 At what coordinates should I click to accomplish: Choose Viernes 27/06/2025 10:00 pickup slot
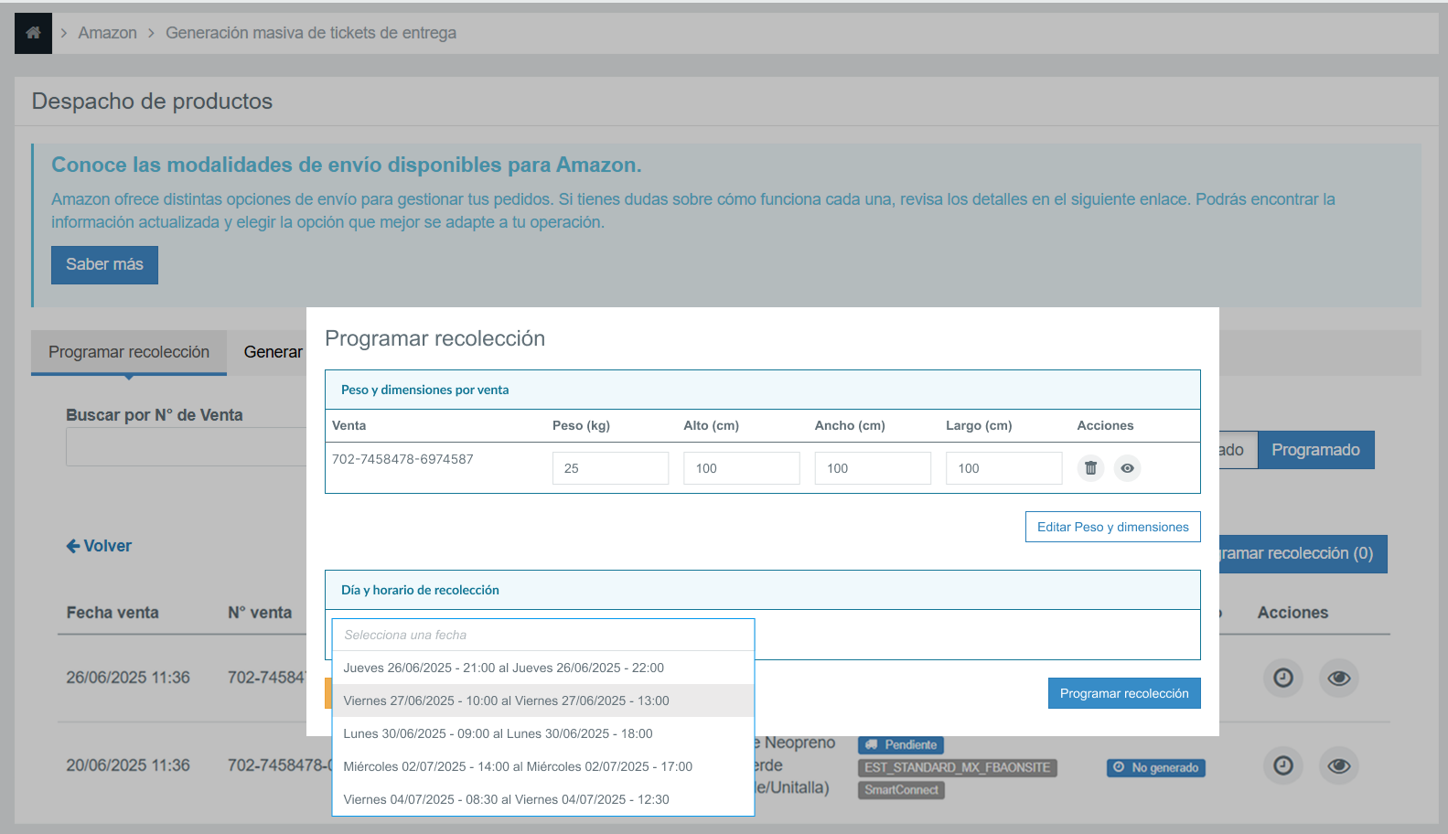(506, 700)
